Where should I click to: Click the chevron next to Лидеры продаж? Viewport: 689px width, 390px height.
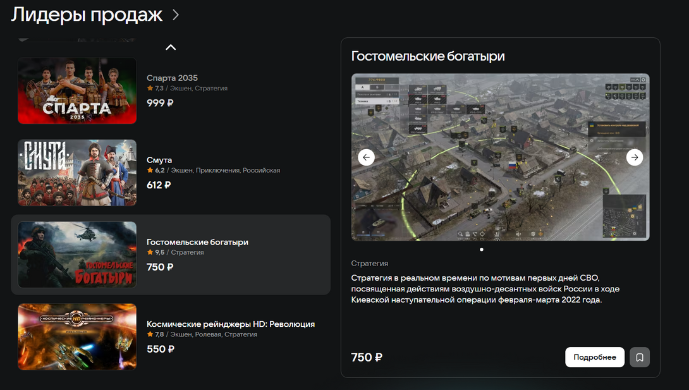coord(176,15)
